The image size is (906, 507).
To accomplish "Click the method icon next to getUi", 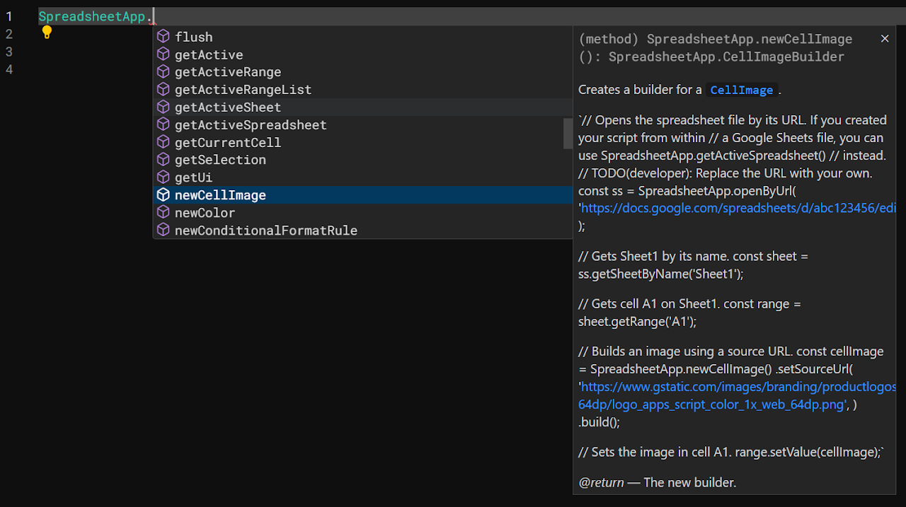I will 164,177.
